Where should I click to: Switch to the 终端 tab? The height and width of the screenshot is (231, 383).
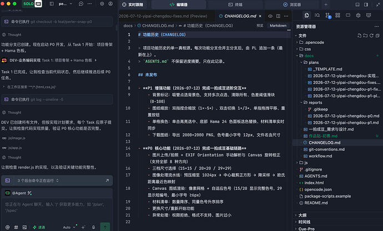point(235,4)
